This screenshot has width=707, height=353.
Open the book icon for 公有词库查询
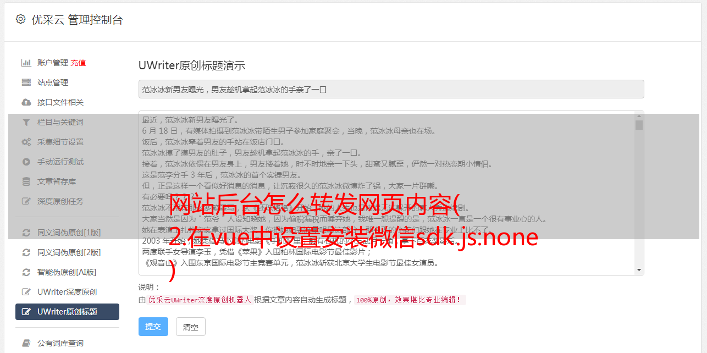pos(26,343)
